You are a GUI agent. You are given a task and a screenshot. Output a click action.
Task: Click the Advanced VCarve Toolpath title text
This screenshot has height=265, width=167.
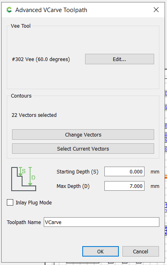pos(51,10)
